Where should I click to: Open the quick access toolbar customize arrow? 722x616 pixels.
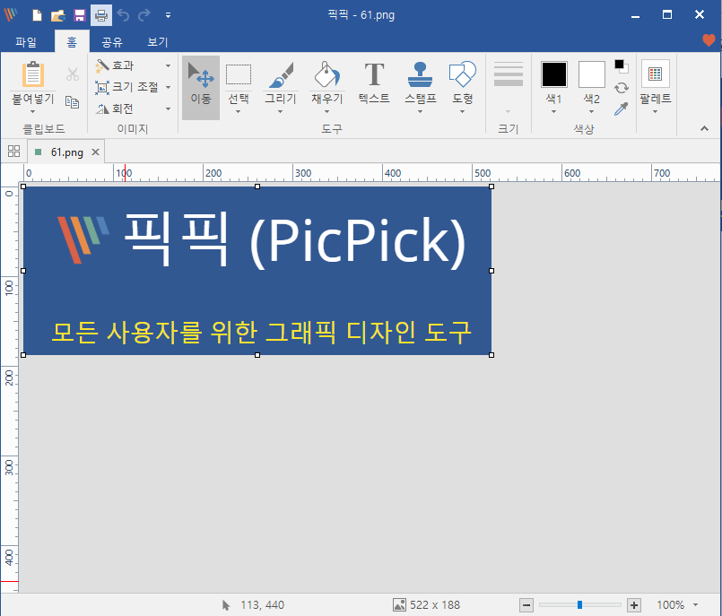(168, 15)
